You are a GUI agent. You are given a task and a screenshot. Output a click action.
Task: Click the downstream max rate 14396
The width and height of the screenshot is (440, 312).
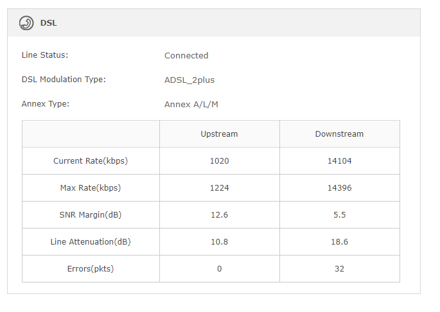pos(339,188)
